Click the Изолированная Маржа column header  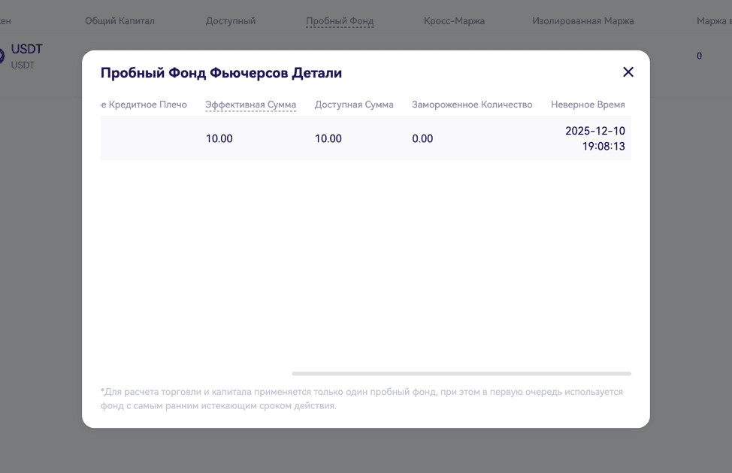(x=582, y=21)
